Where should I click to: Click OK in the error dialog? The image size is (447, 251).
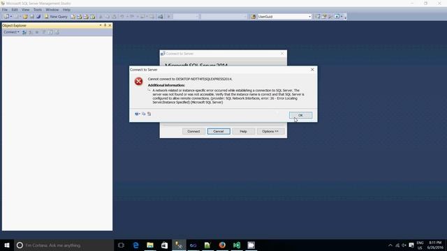pos(300,115)
